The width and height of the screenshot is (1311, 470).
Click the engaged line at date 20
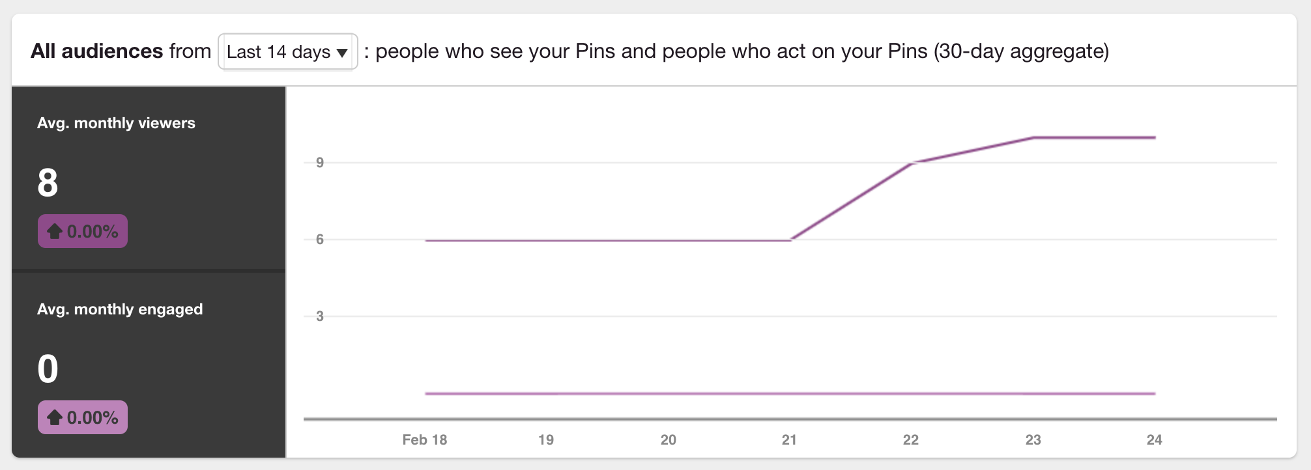[669, 394]
